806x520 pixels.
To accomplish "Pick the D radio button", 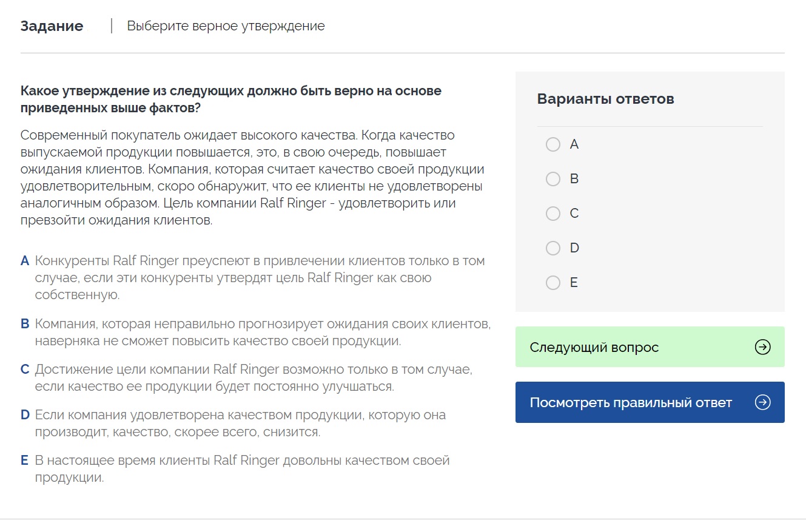I will tap(552, 248).
